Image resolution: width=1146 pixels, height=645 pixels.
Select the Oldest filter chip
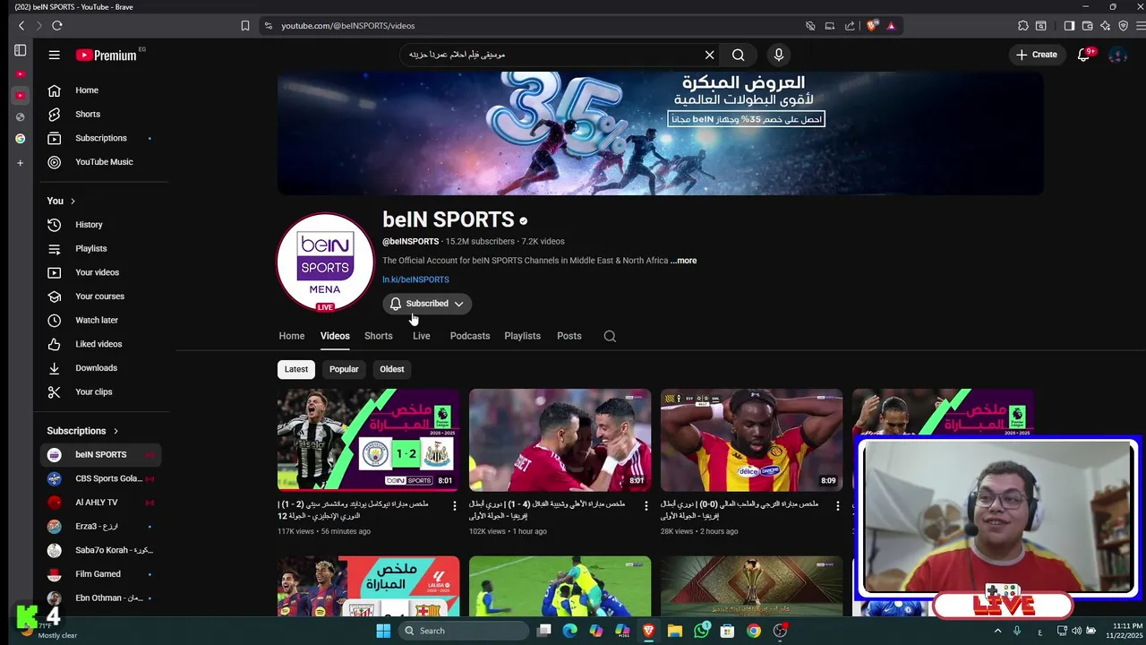(x=391, y=369)
